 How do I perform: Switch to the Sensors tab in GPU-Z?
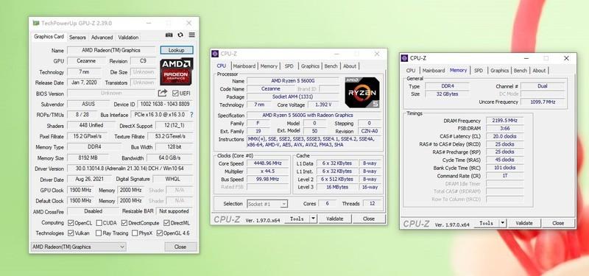pyautogui.click(x=78, y=38)
